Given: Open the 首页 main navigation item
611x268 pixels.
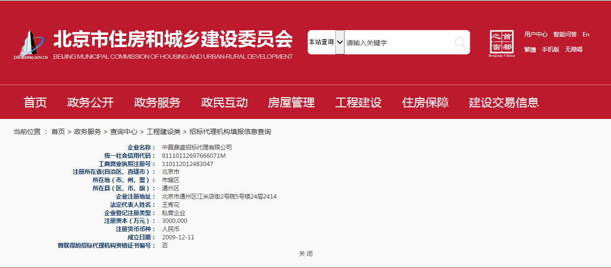Looking at the screenshot, I should point(35,102).
